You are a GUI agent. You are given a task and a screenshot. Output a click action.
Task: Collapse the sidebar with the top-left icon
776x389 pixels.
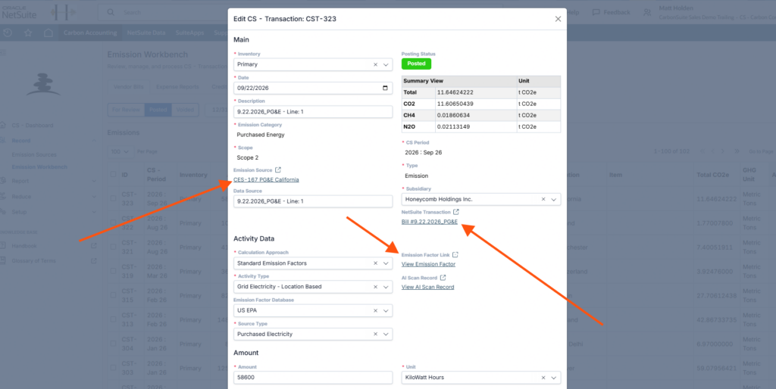coord(4,52)
